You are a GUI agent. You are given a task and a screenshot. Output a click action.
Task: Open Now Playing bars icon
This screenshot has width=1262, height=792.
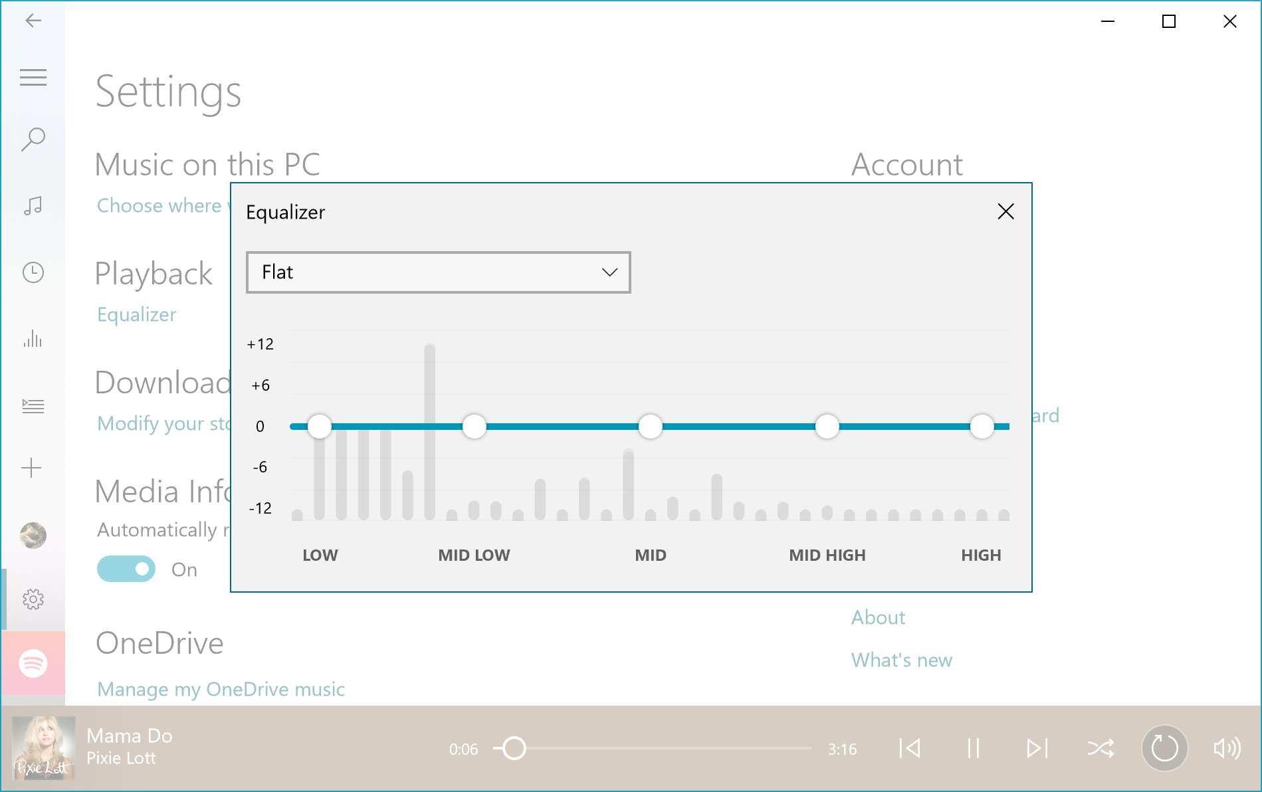point(33,339)
